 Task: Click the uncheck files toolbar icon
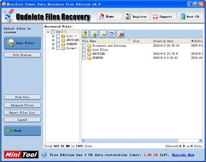[x=103, y=34]
